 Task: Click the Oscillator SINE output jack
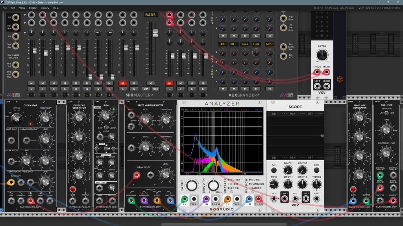pyautogui.click(x=11, y=201)
